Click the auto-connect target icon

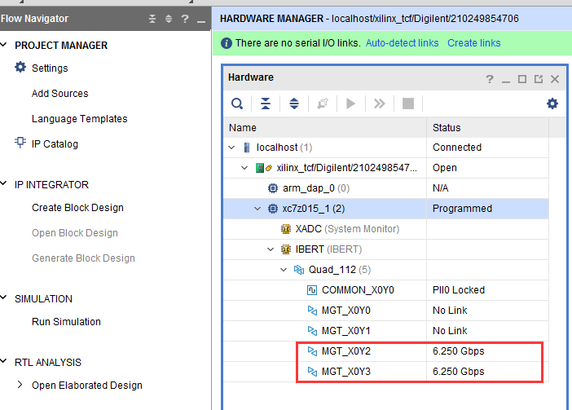point(323,104)
